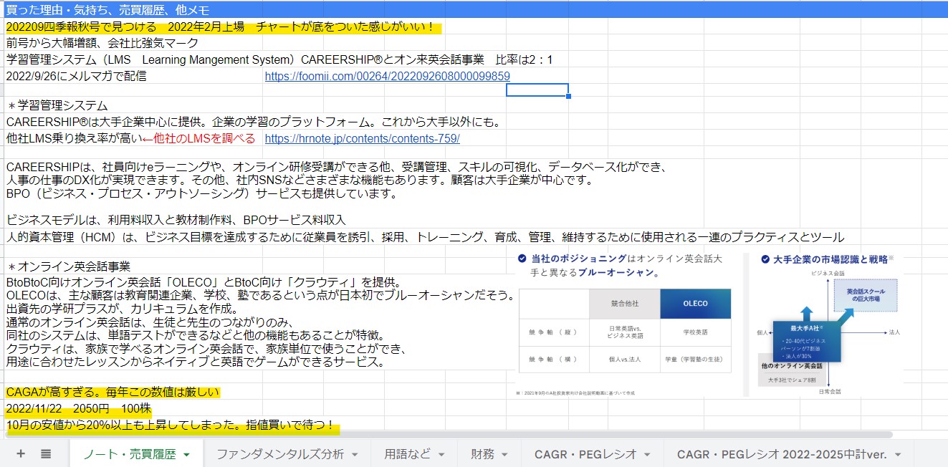Select cell starting BtoBtoC向けオンライン英会話
Image resolution: width=948 pixels, height=467 pixels.
259,322
